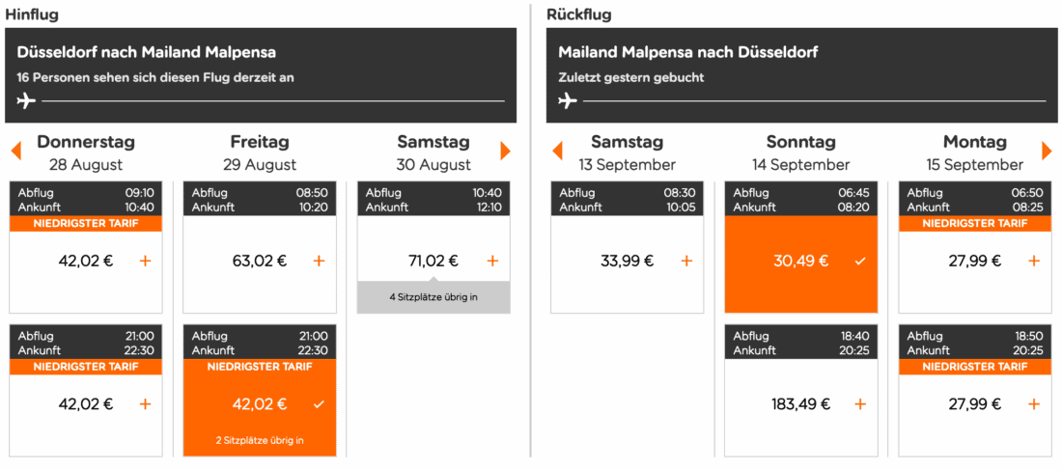This screenshot has width=1062, height=470.
Task: Click plus icon on Friday 08:50 flight
Action: click(319, 261)
